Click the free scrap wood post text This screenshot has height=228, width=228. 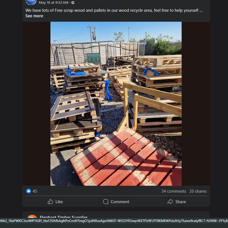(x=114, y=10)
